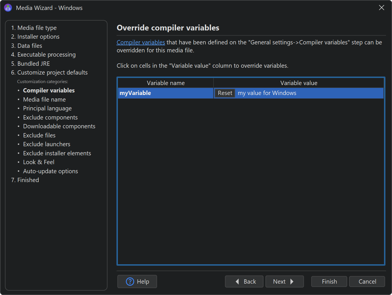Cancel the media wizard
Screen dimensions: 392x295
click(367, 282)
